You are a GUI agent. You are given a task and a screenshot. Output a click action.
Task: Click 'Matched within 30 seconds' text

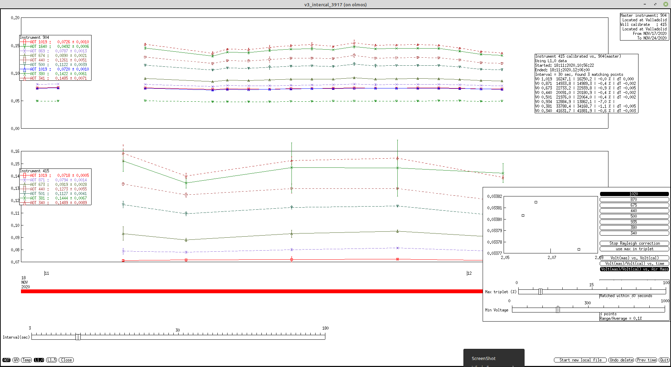626,296
